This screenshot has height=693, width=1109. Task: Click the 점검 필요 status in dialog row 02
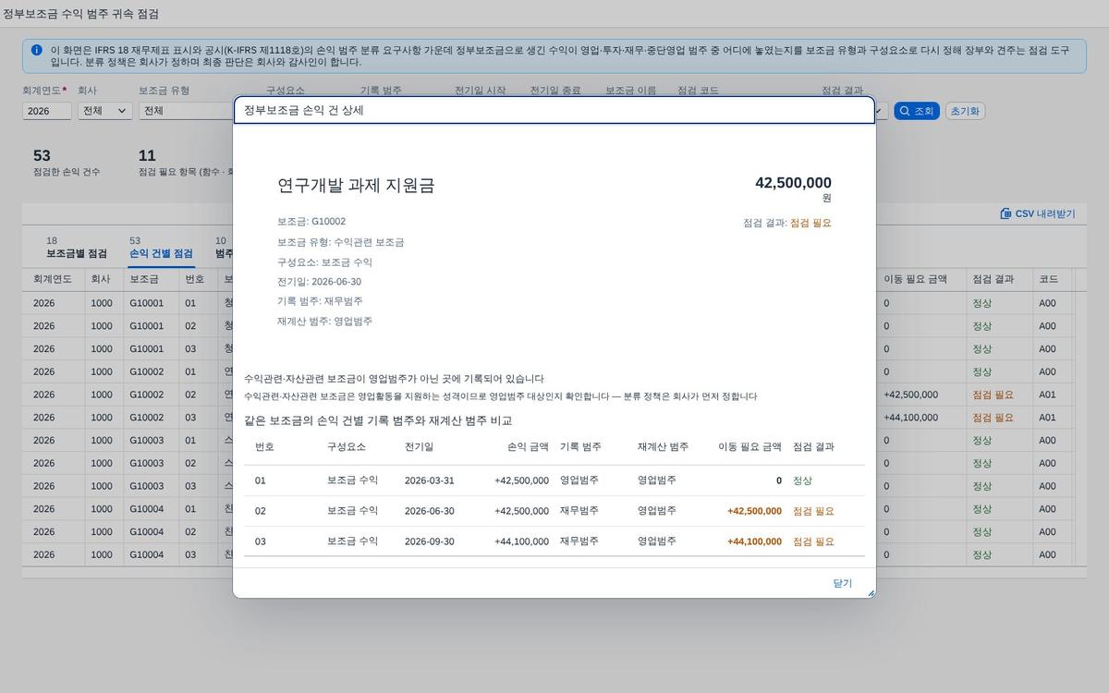[x=813, y=511]
